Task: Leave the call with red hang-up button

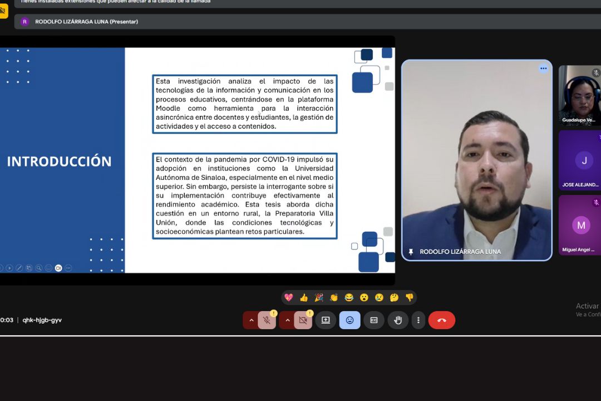Action: [441, 320]
